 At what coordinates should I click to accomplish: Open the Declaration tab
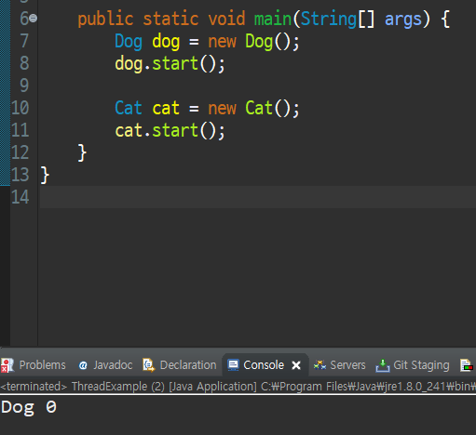[x=180, y=365]
